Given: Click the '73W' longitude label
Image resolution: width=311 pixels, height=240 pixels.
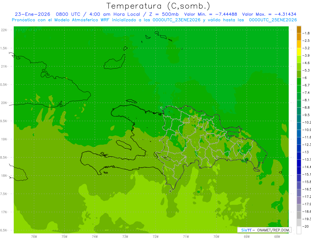Looking at the screenshot, I should (x=125, y=236).
